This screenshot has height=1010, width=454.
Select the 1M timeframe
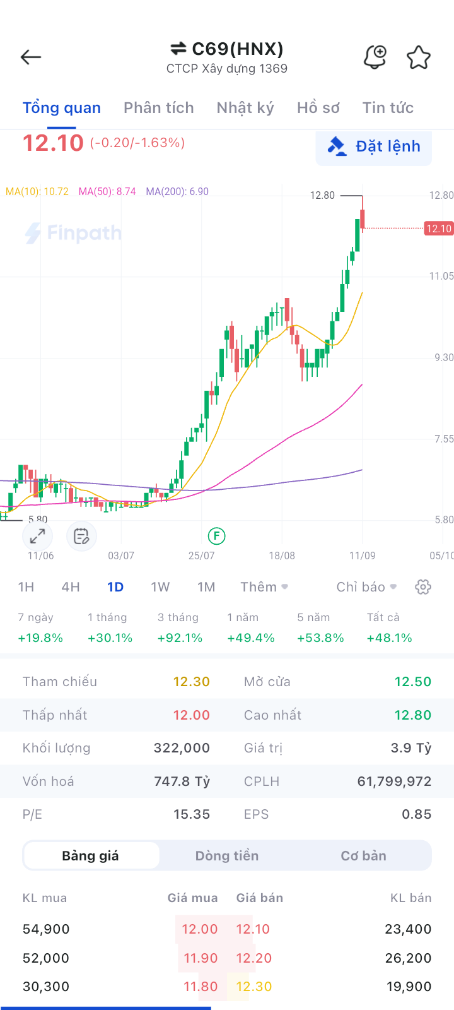pos(206,587)
